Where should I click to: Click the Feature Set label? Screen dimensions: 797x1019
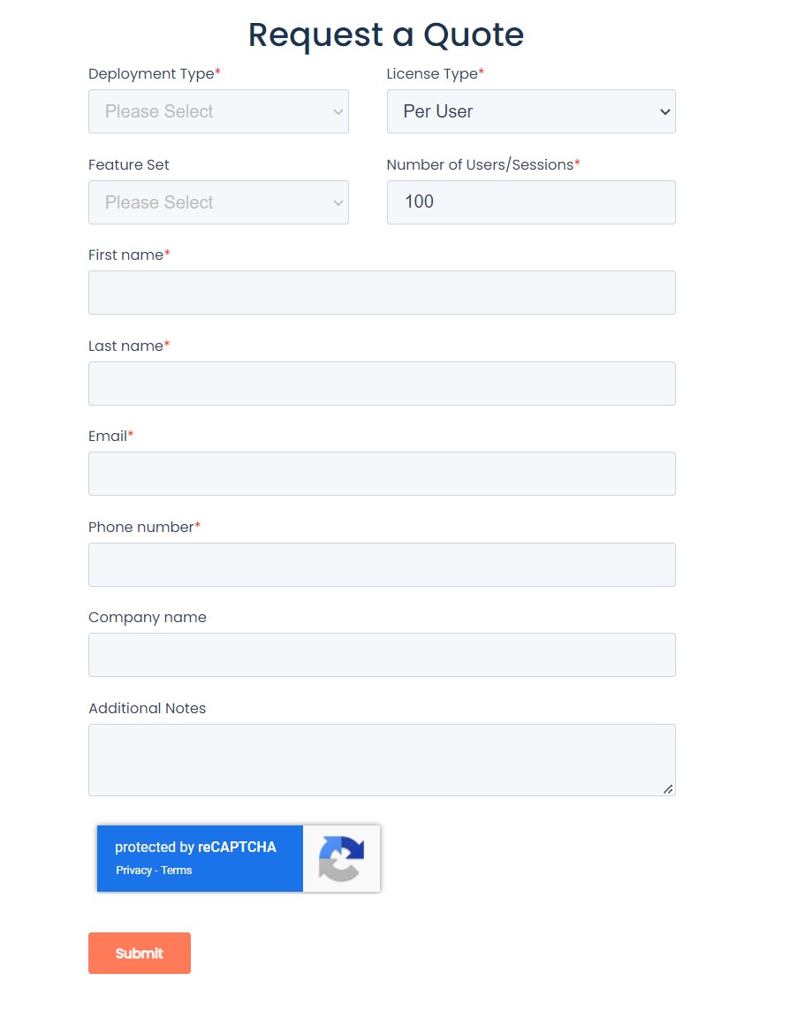pyautogui.click(x=129, y=164)
